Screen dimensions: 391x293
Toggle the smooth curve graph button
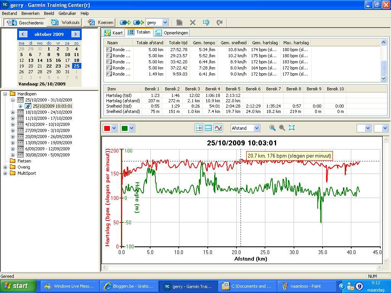[218, 128]
